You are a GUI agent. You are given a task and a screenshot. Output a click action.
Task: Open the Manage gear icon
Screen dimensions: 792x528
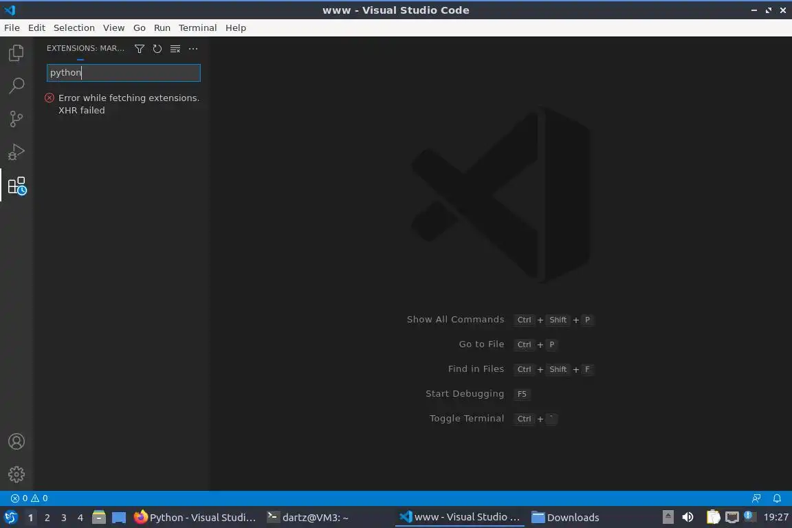[16, 474]
